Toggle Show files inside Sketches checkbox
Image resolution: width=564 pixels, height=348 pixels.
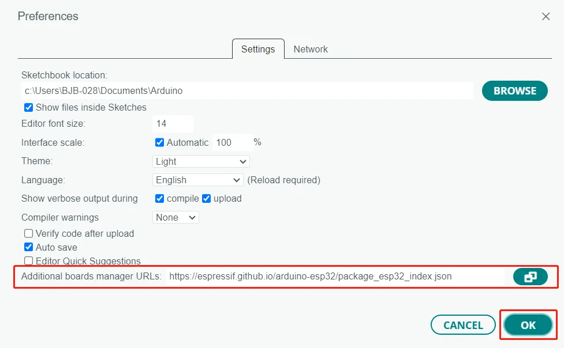(x=28, y=108)
